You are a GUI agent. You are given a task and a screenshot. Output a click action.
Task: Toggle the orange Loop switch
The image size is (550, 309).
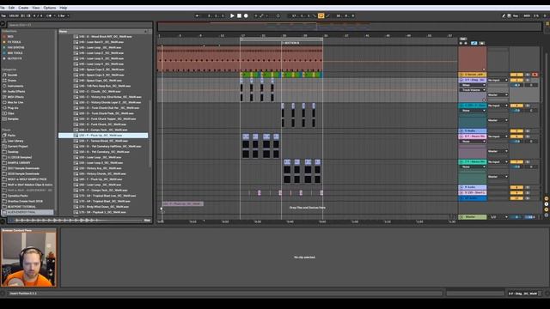coord(321,15)
